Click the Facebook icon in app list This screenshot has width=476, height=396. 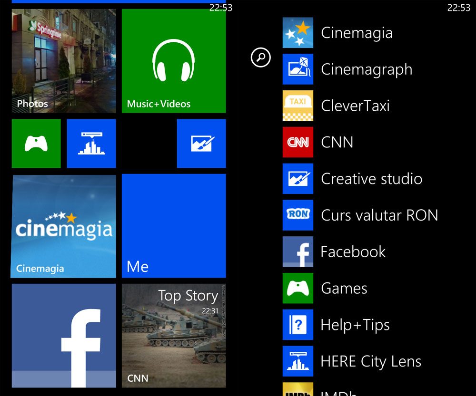pos(298,251)
